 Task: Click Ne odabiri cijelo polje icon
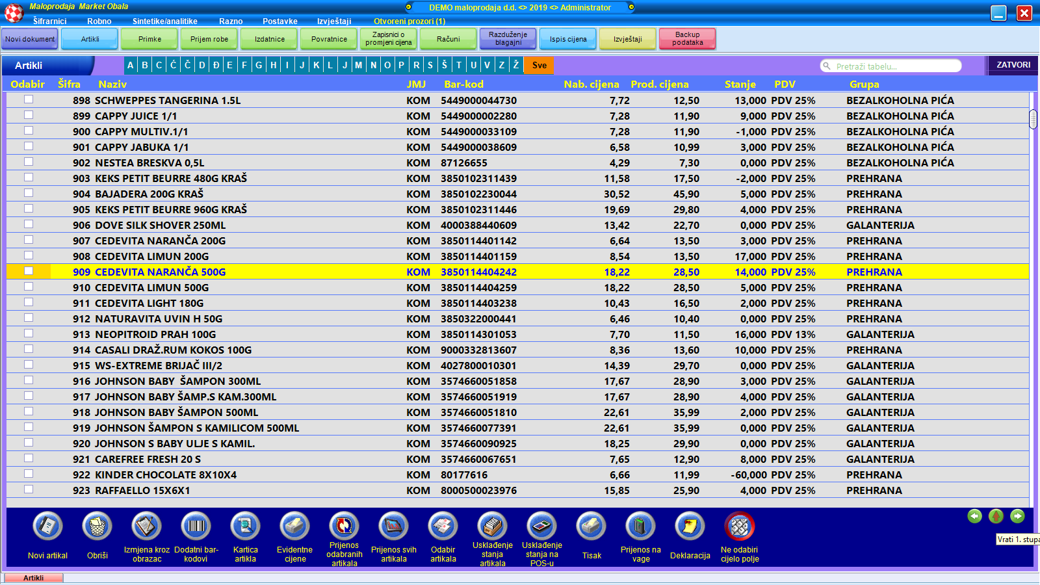(739, 526)
